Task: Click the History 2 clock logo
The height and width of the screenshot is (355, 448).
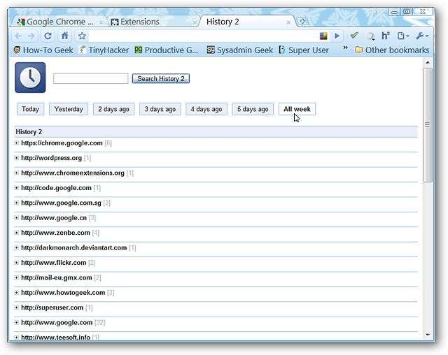Action: tap(30, 78)
